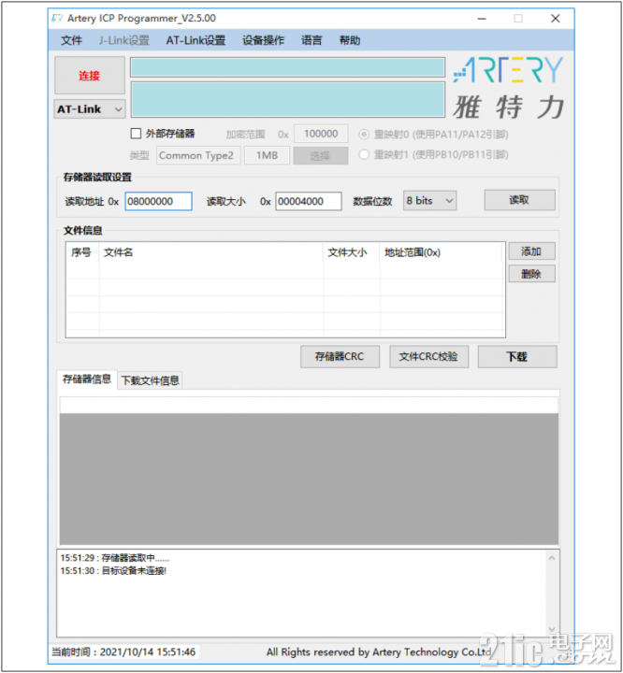623x673 pixels.
Task: Expand the 8 bits data width dropdown
Action: [429, 201]
